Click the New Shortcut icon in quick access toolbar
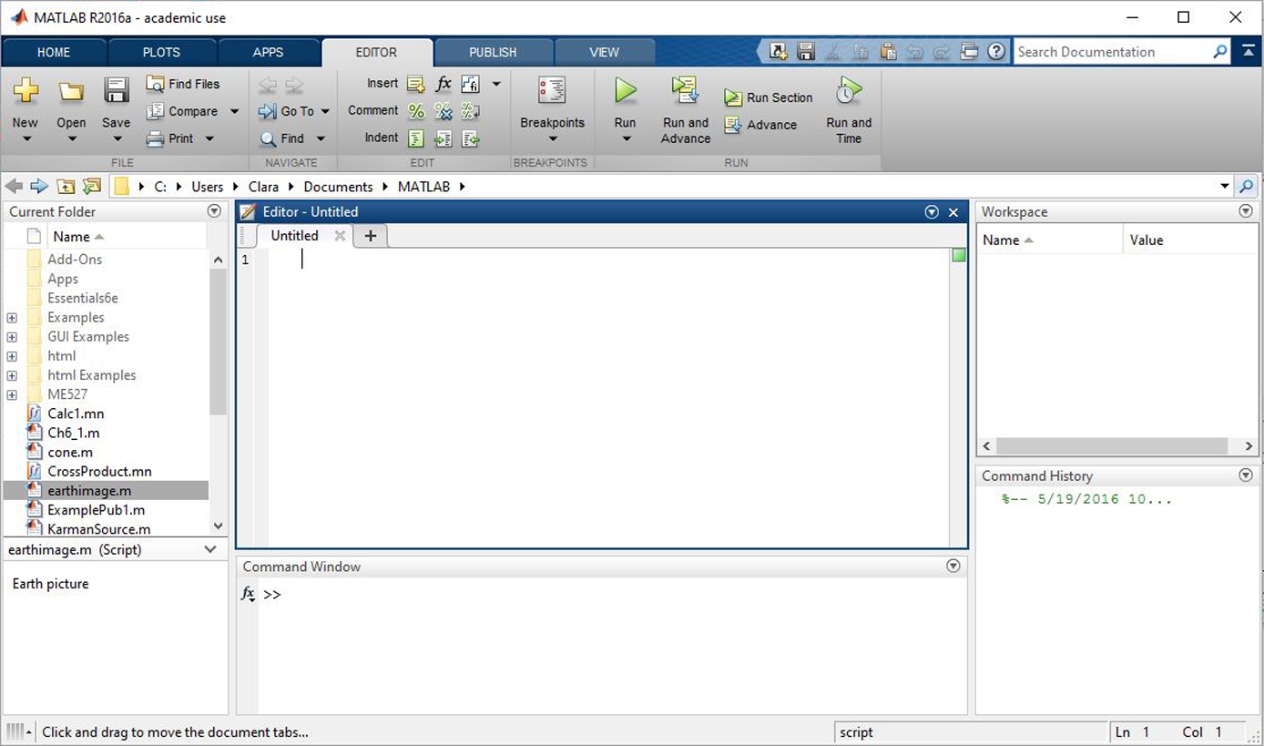1264x746 pixels. pyautogui.click(x=779, y=52)
